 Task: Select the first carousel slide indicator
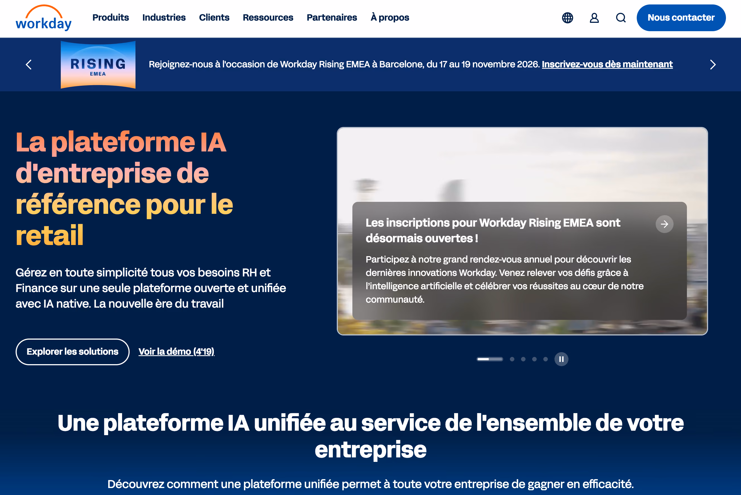[x=490, y=359]
